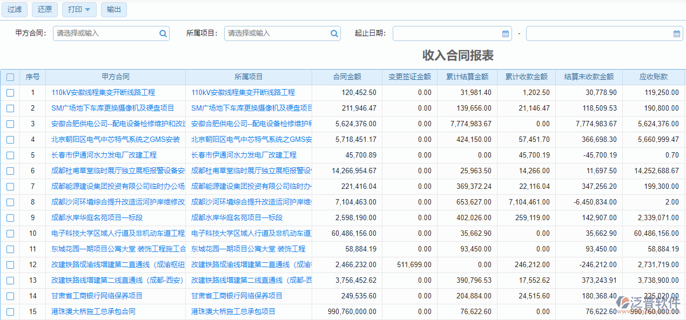Open the calendar picker for end date
Image resolution: width=686 pixels, height=320 pixels.
(676, 33)
